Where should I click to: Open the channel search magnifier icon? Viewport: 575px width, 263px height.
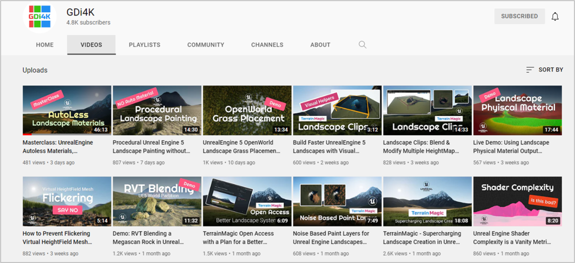click(362, 45)
